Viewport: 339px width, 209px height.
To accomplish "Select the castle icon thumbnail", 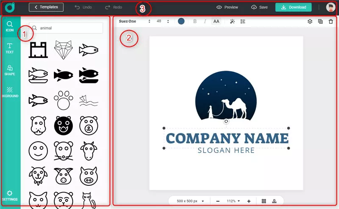I will (x=38, y=50).
